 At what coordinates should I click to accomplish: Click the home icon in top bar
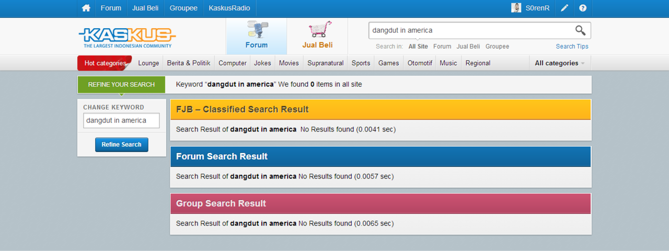coord(86,8)
